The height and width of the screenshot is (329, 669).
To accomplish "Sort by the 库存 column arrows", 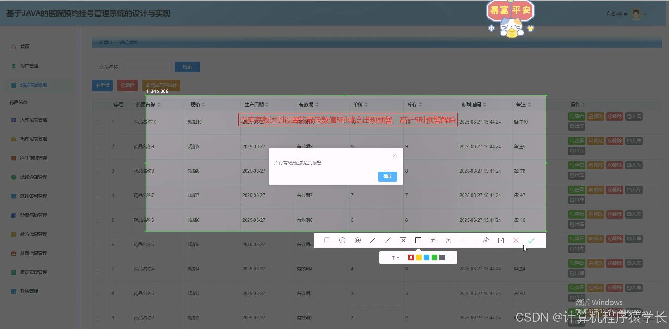I will pos(421,105).
